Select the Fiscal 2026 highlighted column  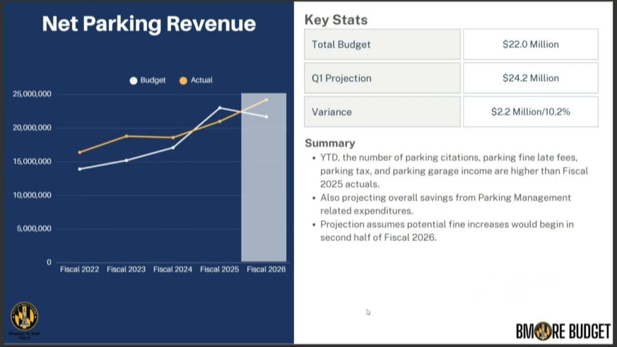click(x=264, y=178)
